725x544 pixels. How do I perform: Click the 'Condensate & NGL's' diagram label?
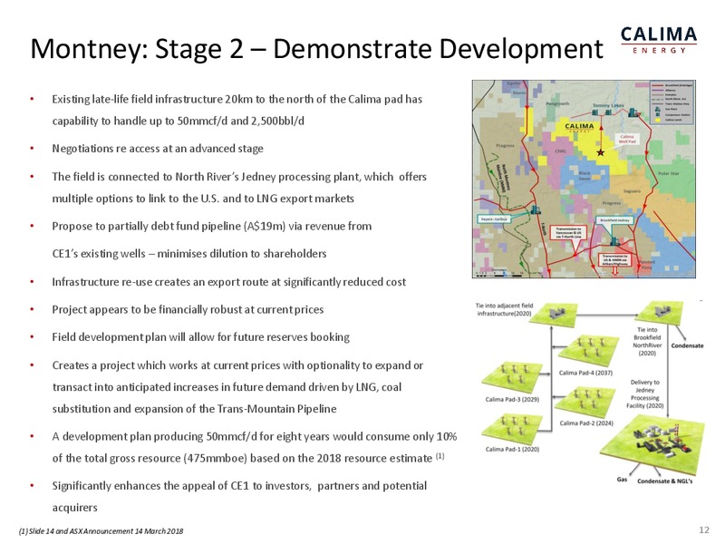pyautogui.click(x=665, y=481)
